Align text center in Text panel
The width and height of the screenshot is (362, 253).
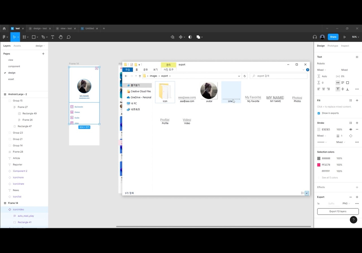point(324,89)
